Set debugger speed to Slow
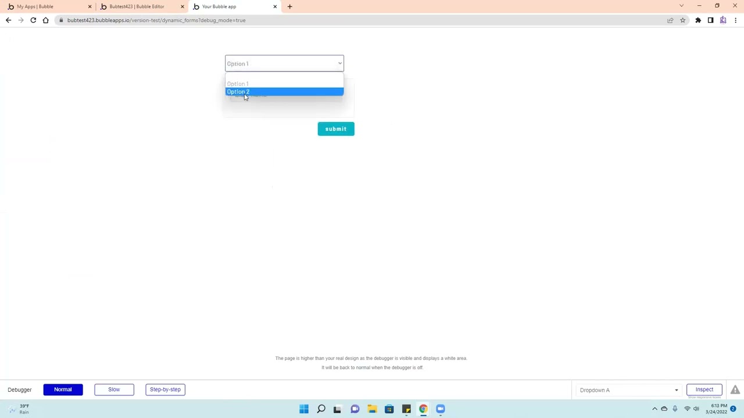The image size is (744, 418). point(114,390)
